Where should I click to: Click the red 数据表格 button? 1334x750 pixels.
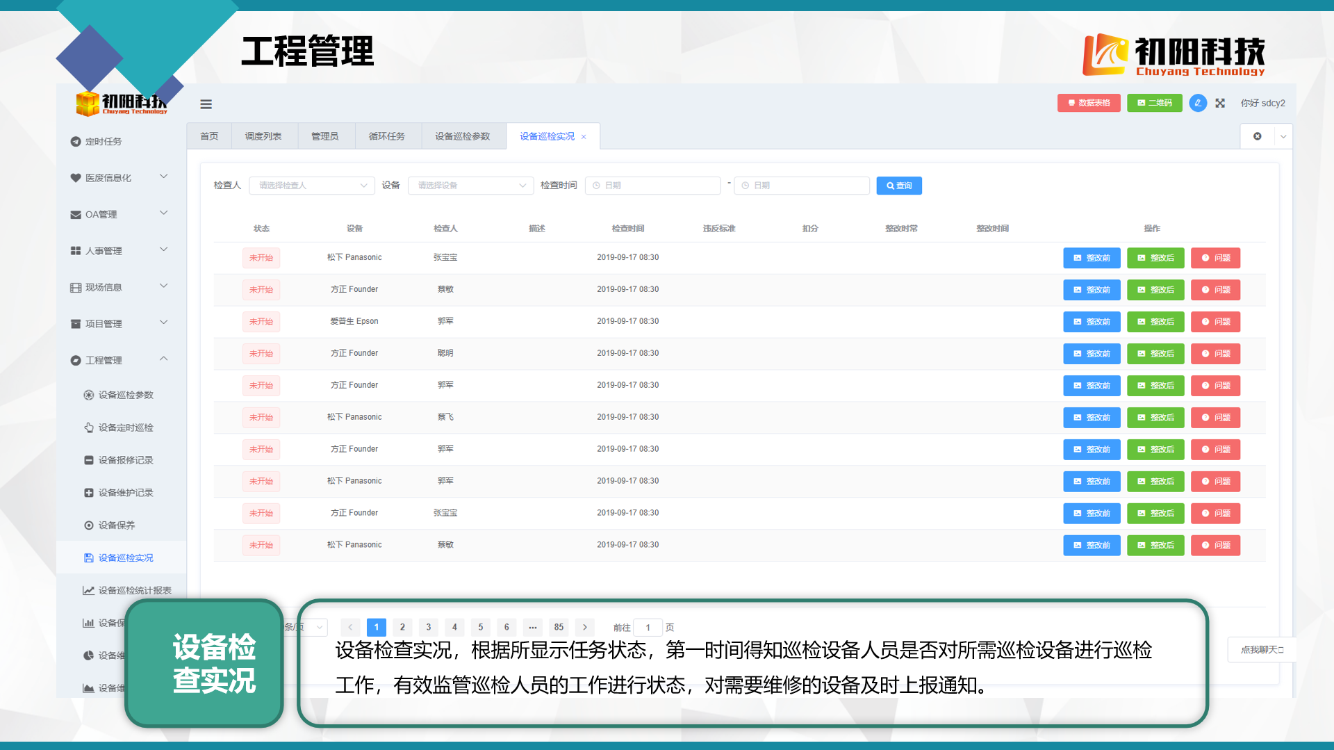click(x=1089, y=103)
